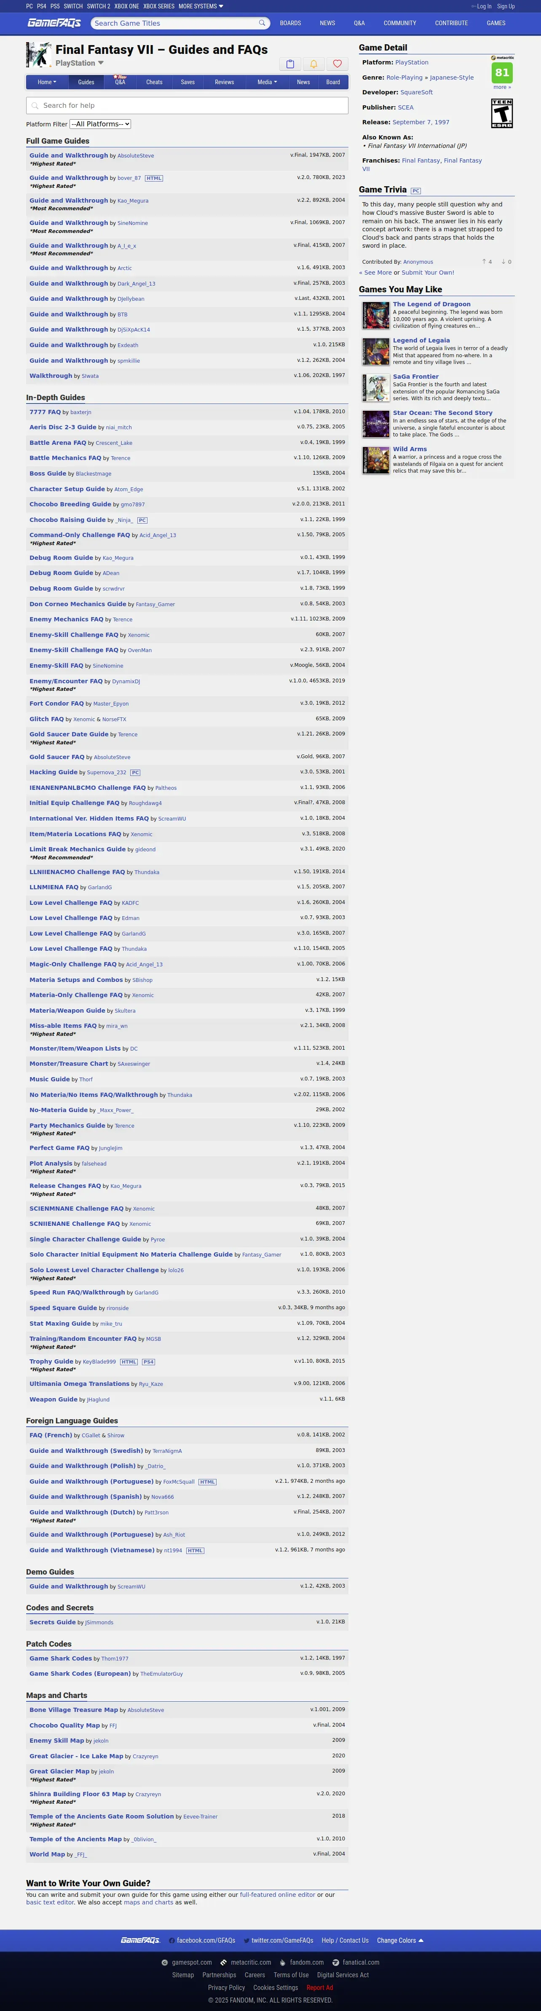Click the Sign Up link
Image resolution: width=541 pixels, height=2011 pixels.
506,6
